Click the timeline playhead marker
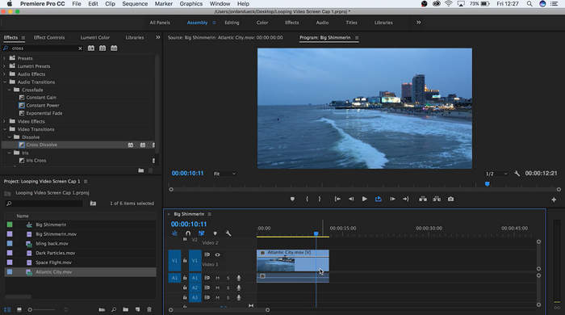Screen dimensions: 565x315 pos(316,233)
